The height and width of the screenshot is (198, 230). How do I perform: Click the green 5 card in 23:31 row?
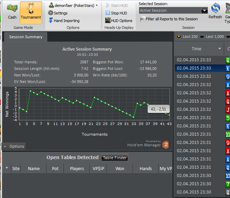pyautogui.click(x=228, y=118)
